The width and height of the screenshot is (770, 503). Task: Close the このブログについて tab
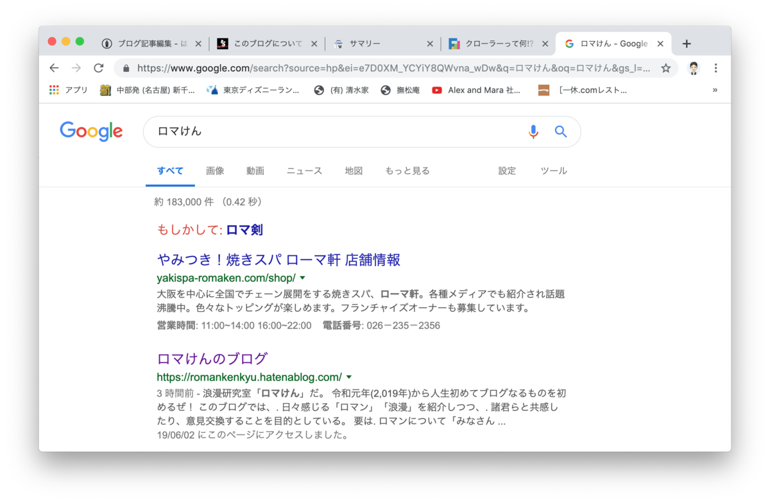click(314, 44)
